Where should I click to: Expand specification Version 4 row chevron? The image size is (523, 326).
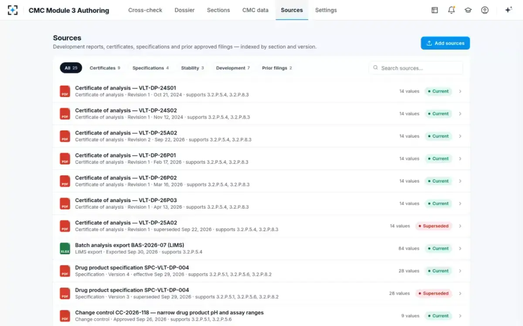click(460, 271)
